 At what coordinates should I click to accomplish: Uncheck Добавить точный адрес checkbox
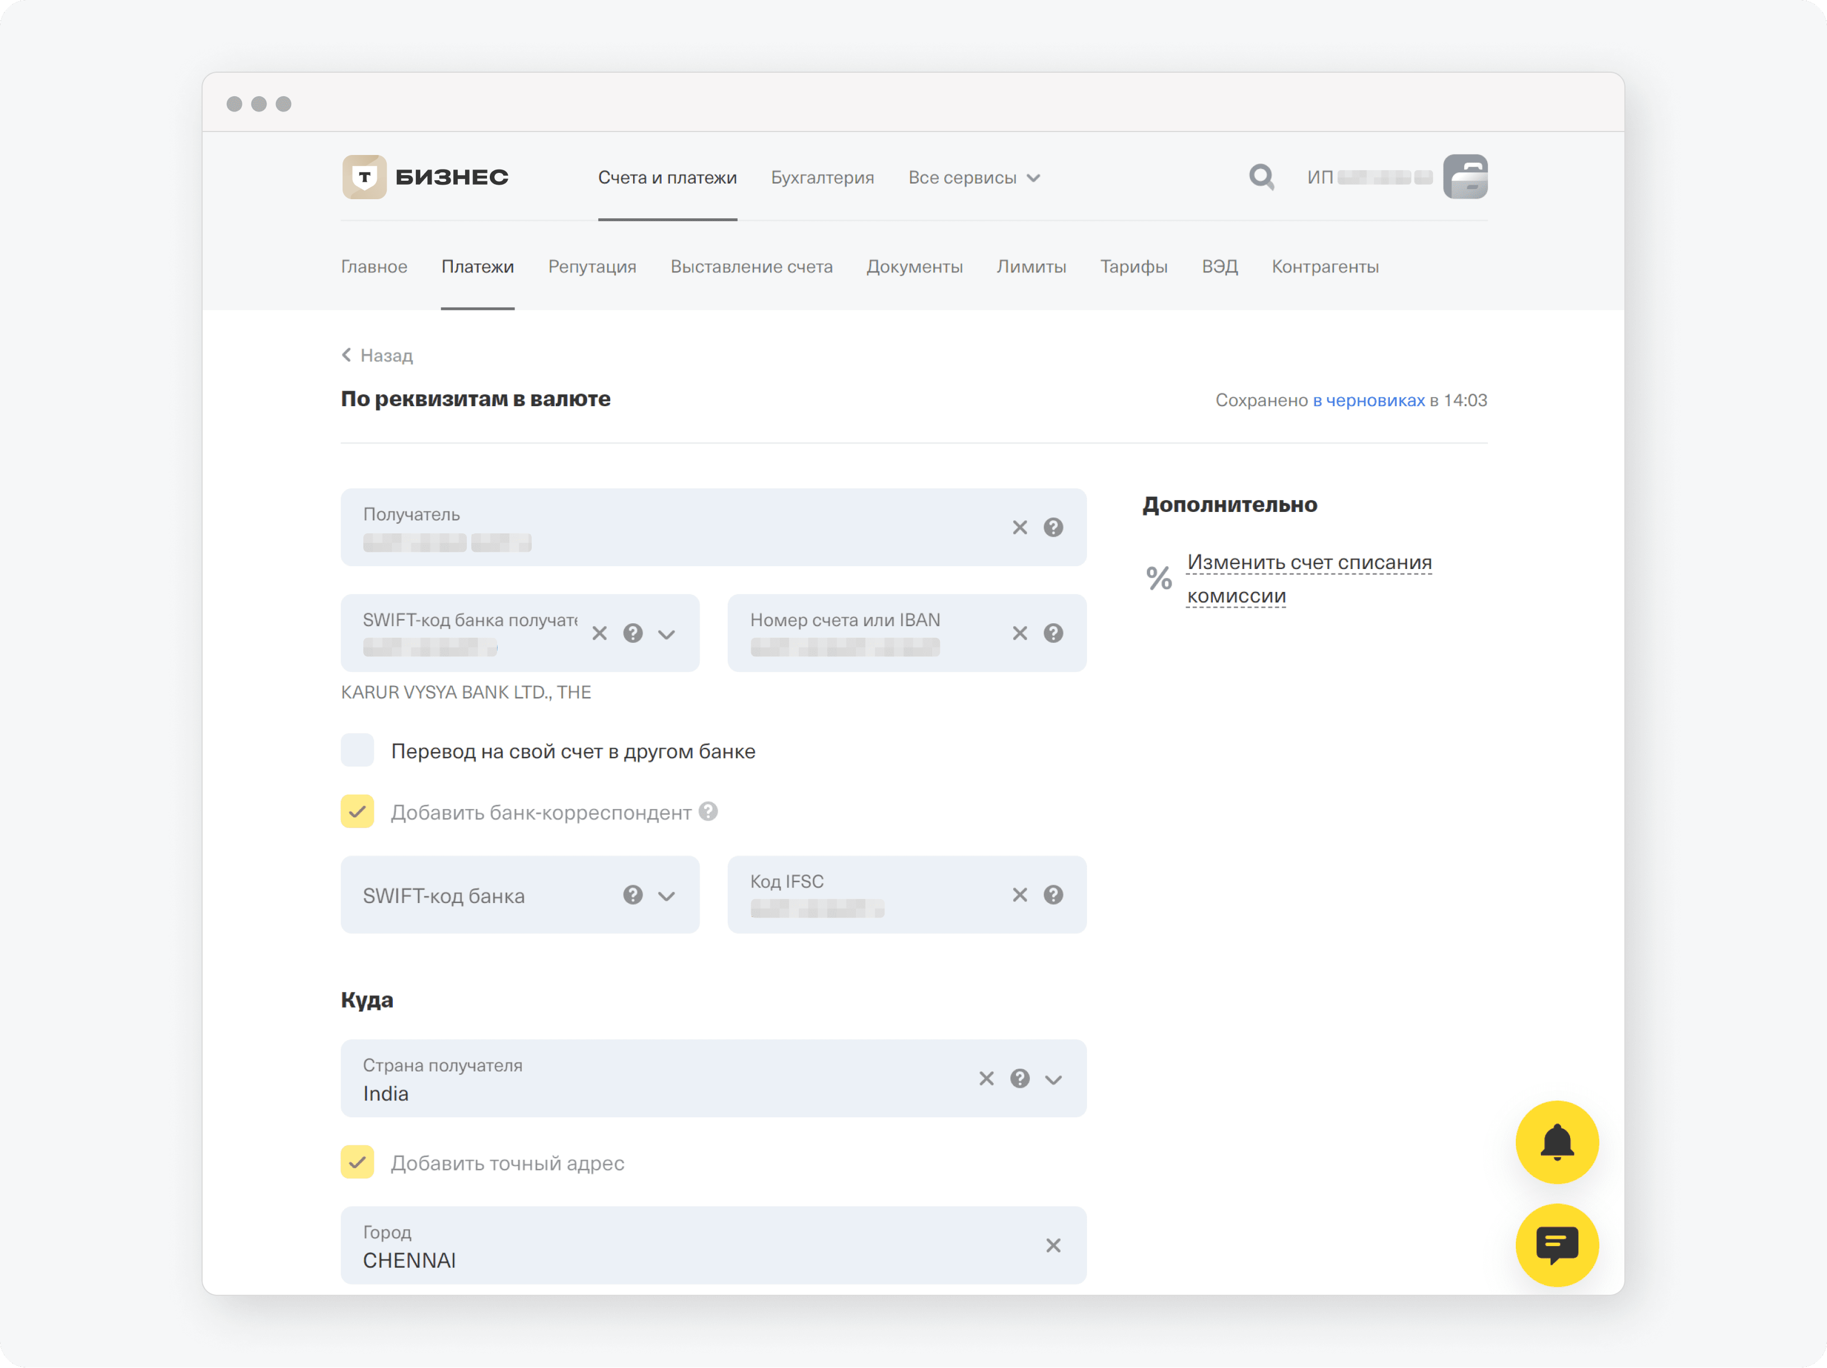tap(358, 1163)
